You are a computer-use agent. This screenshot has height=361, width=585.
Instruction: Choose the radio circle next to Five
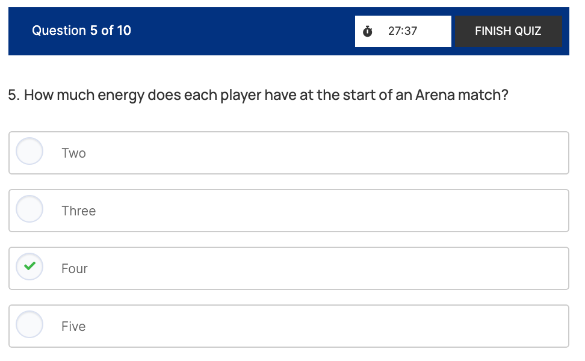[x=29, y=326]
